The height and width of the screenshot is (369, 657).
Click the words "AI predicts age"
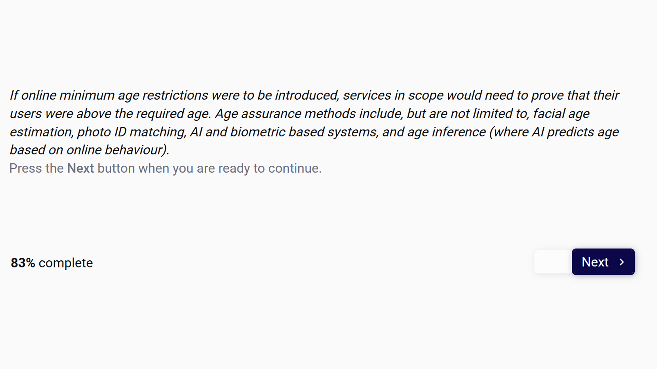point(575,132)
